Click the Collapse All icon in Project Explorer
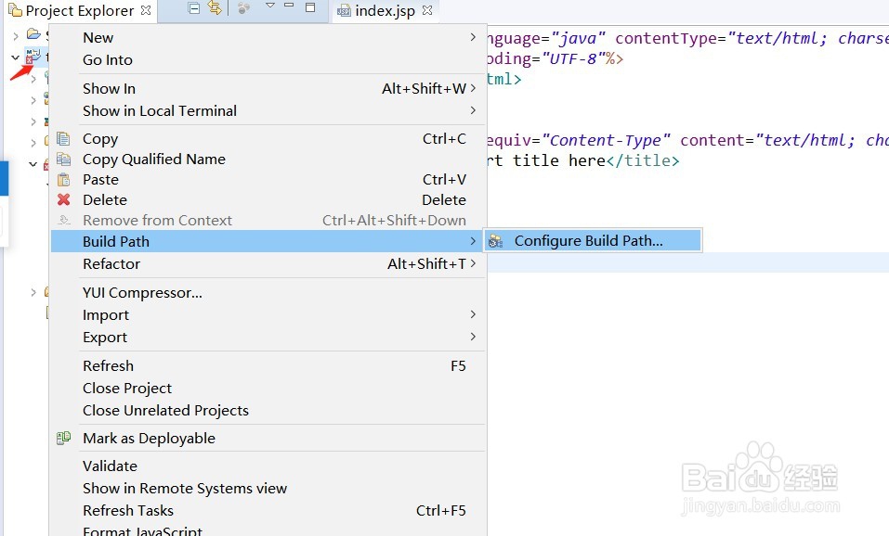This screenshot has width=889, height=536. coord(194,8)
